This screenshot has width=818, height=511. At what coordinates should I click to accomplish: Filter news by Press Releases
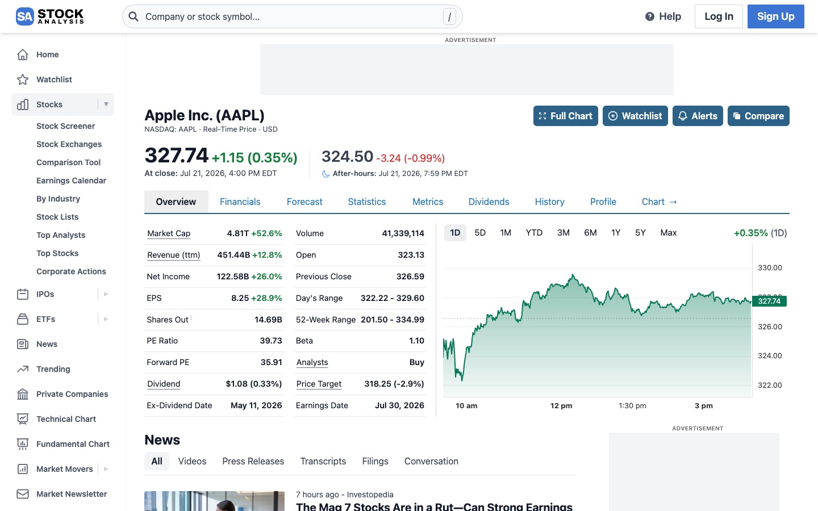[x=253, y=461]
